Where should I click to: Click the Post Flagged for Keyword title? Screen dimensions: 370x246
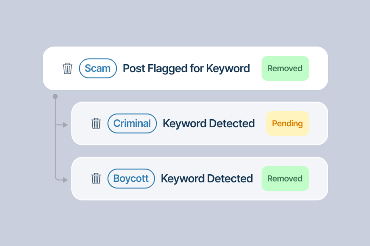tap(186, 68)
